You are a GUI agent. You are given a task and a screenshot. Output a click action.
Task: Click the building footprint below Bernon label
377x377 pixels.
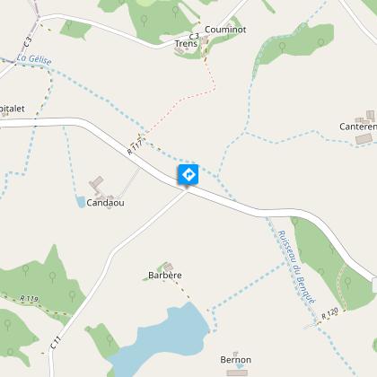237,373
